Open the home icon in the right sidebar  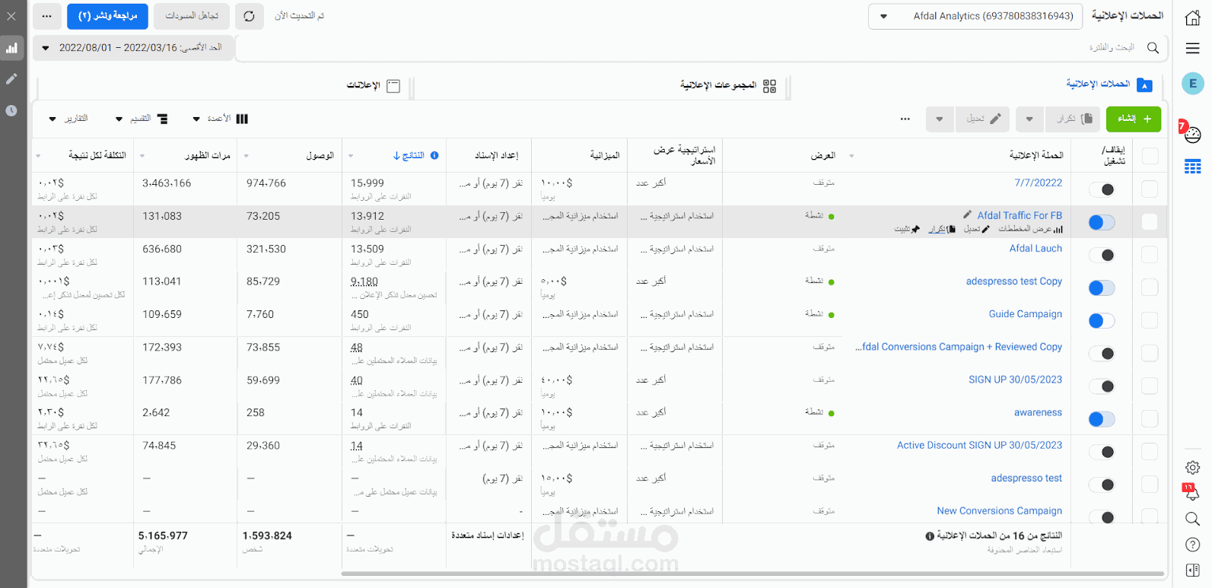click(x=1192, y=18)
